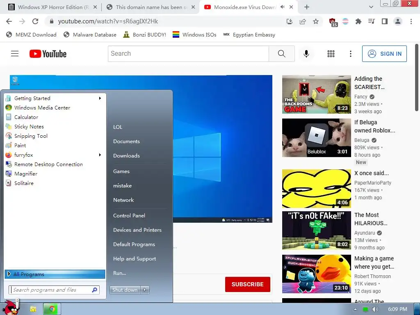The width and height of the screenshot is (420, 315).
Task: Click the 'Search programs and files' box
Action: coord(54,290)
